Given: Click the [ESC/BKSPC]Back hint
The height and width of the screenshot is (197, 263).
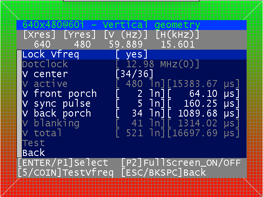Looking at the screenshot, I should pos(164,173).
